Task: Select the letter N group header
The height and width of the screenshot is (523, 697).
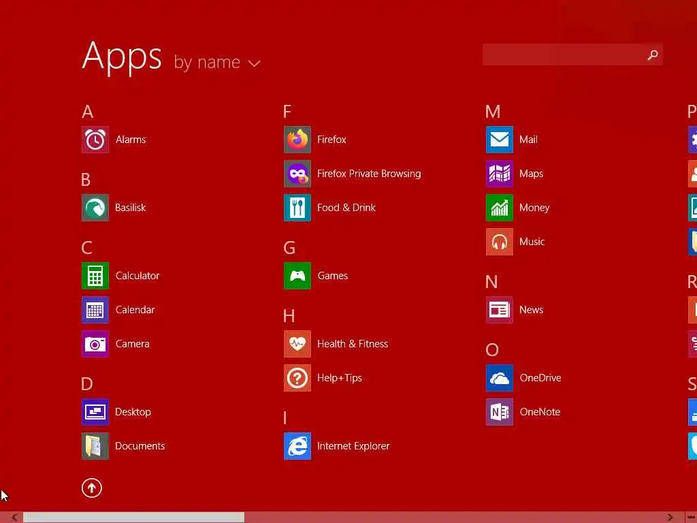Action: 491,282
